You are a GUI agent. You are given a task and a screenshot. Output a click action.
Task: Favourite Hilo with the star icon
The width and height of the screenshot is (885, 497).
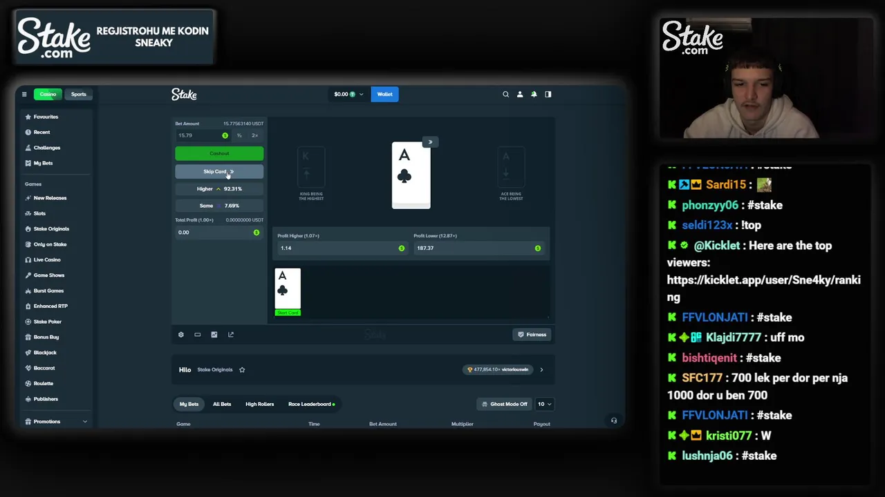[x=242, y=370]
